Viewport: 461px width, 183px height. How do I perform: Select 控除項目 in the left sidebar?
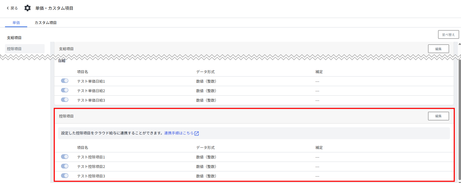[x=14, y=49]
